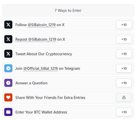Open the @Official_SiBal_1219 Telegram link
Screen dimensions: 136x120
(x=41, y=69)
